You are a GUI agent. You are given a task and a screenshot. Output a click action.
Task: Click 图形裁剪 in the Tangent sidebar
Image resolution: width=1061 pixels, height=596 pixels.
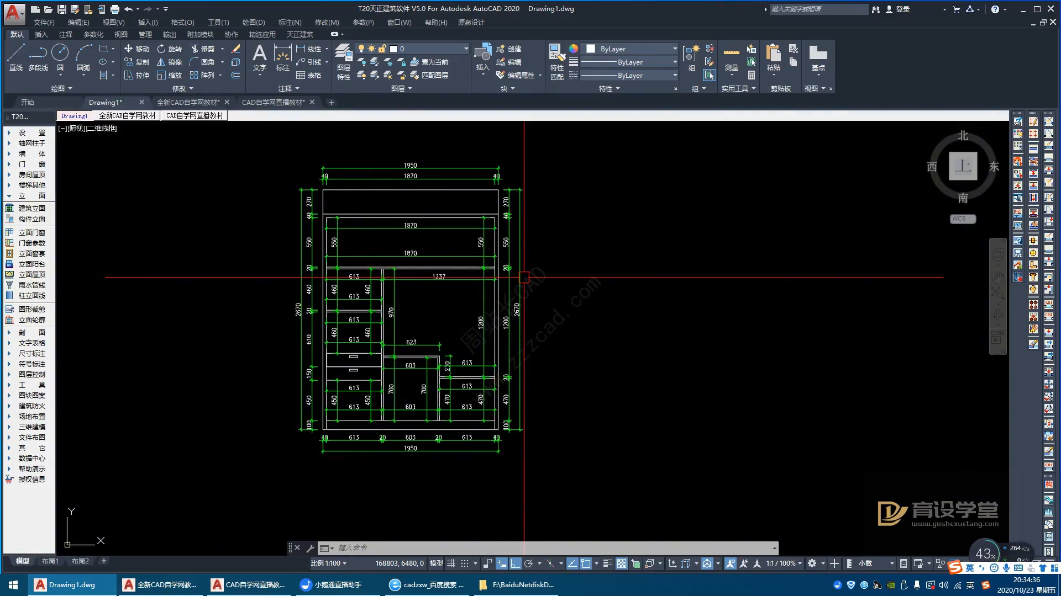click(31, 309)
